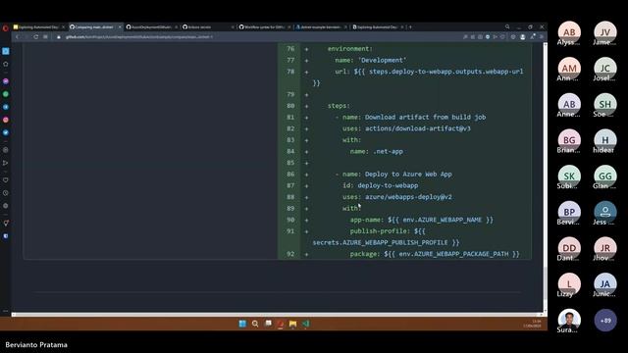The height and width of the screenshot is (353, 628).
Task: Open the heart bookmarks icon in sidebar
Action: [x=6, y=180]
